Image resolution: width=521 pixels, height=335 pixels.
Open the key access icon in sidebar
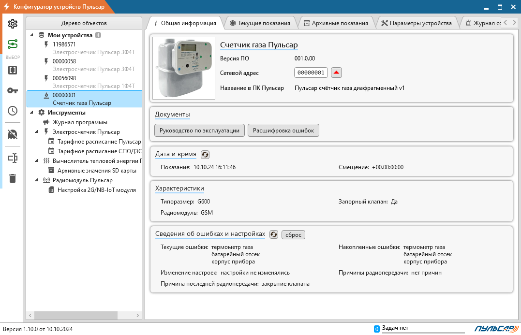click(13, 90)
